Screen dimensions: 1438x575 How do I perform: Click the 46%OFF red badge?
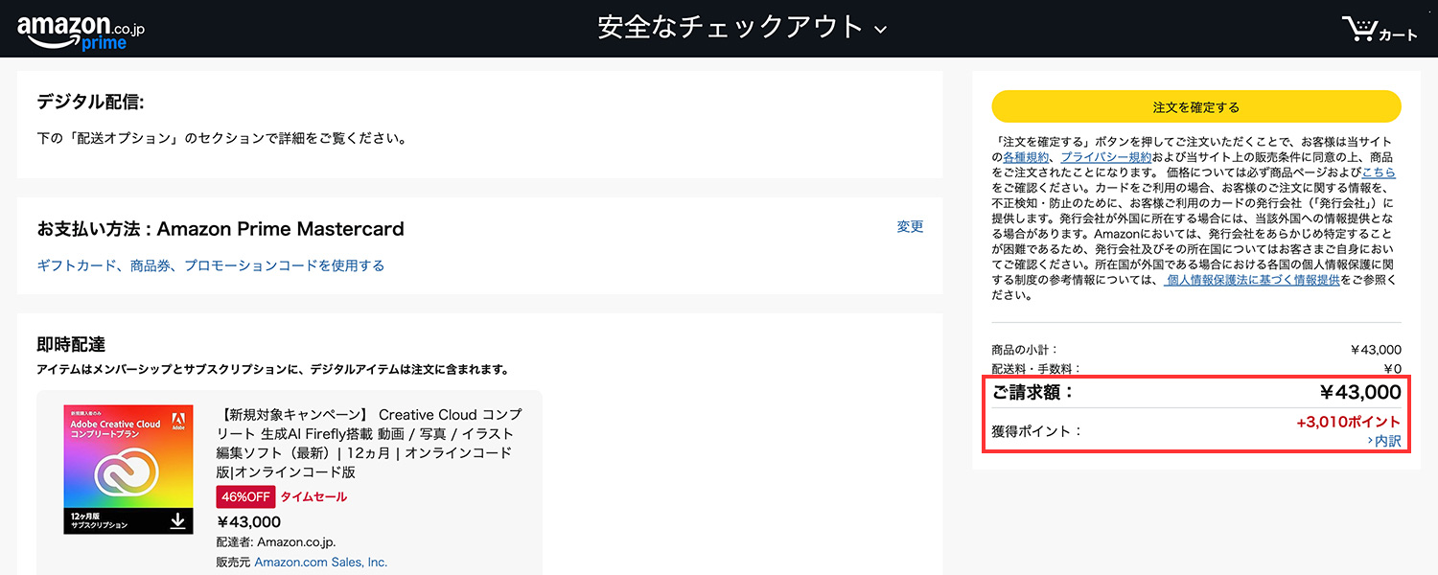[x=245, y=496]
